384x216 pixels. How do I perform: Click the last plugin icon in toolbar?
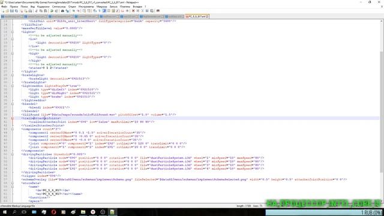coord(158,11)
